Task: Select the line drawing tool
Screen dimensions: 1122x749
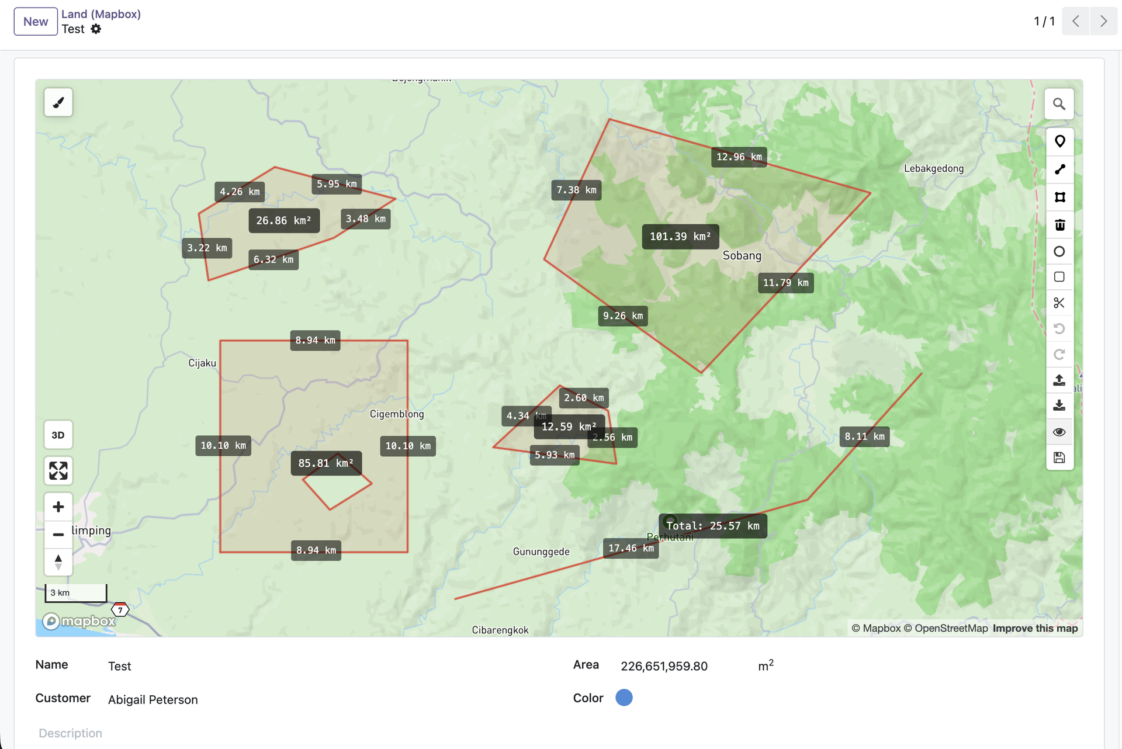Action: [1059, 169]
